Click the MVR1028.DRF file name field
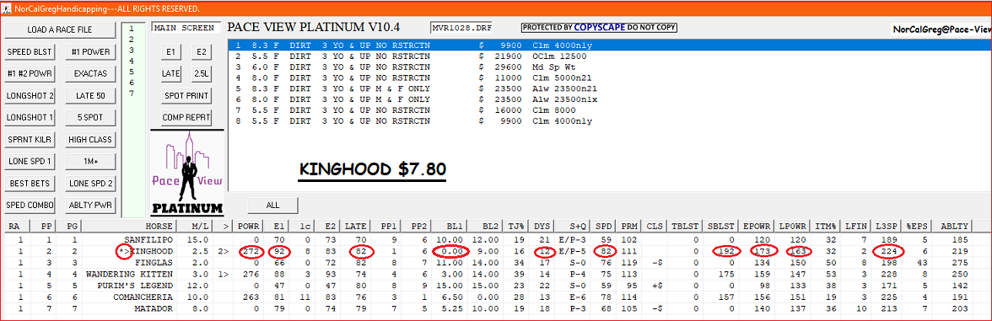 tap(461, 28)
